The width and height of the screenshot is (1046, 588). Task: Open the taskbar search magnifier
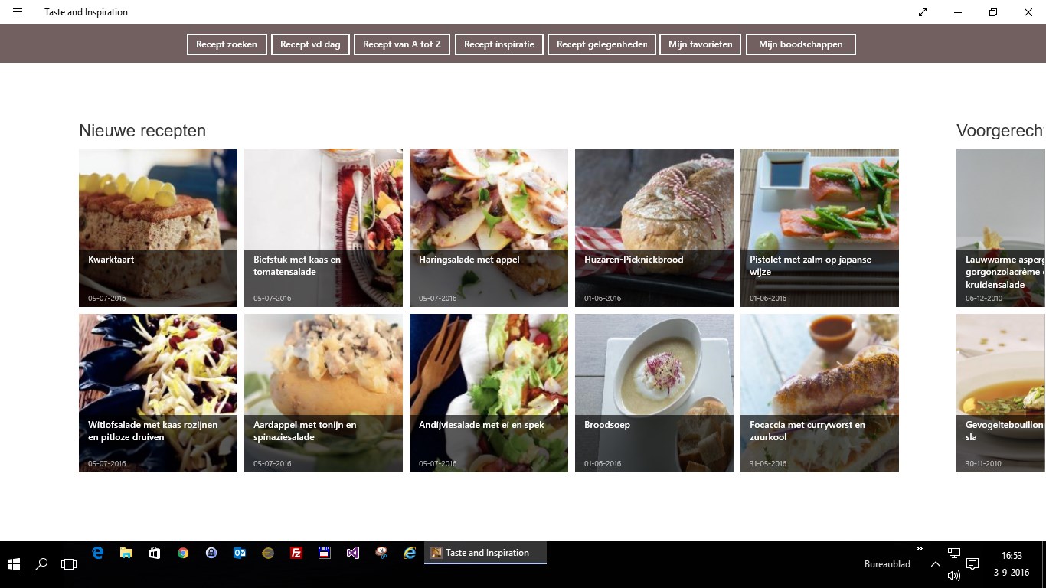pos(41,564)
